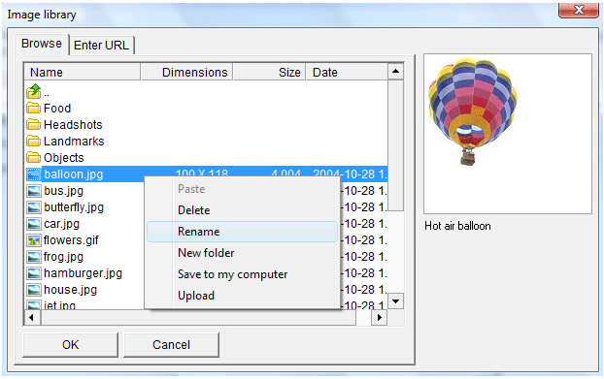Click the Objects folder icon
604x379 pixels.
tap(34, 158)
